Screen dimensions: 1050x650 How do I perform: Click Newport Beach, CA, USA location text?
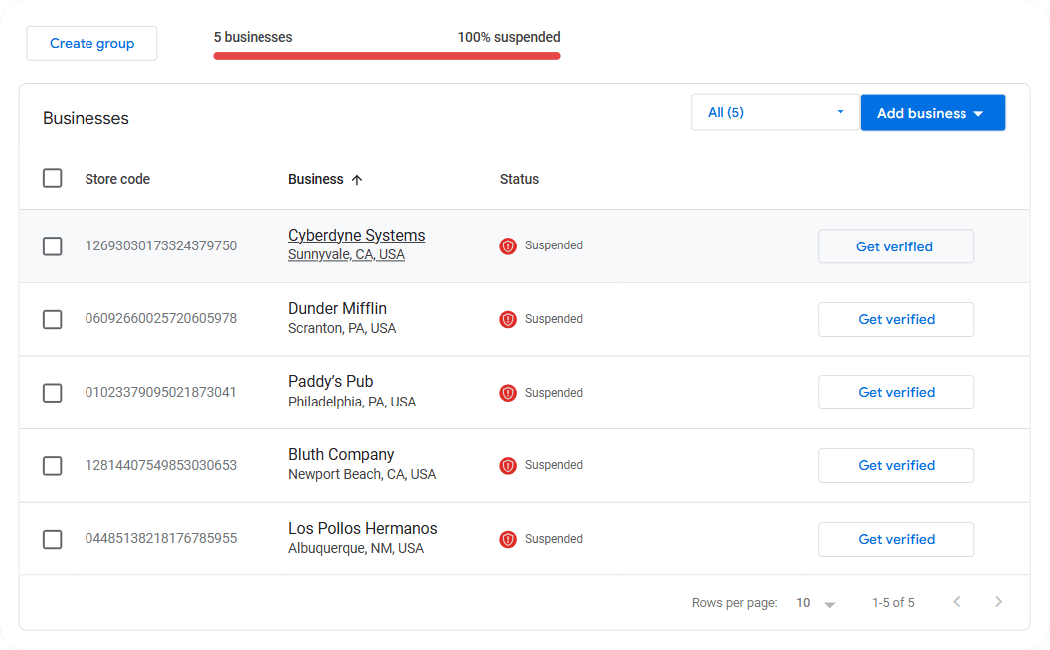[x=362, y=475]
